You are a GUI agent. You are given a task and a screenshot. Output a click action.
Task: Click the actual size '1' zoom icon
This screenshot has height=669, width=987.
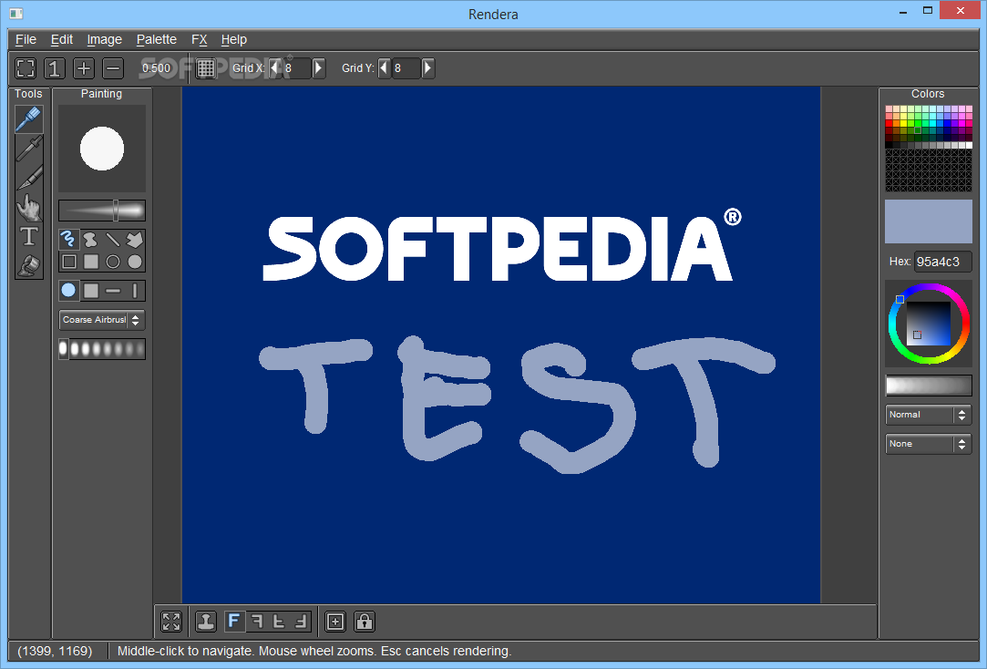(x=55, y=68)
